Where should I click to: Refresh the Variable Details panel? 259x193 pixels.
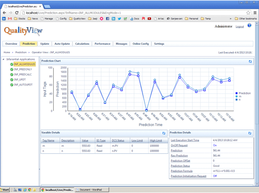tap(164, 133)
